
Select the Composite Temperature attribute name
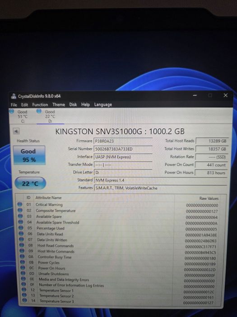point(56,211)
